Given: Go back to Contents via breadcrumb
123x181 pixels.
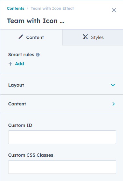Looking at the screenshot, I should [x=16, y=8].
